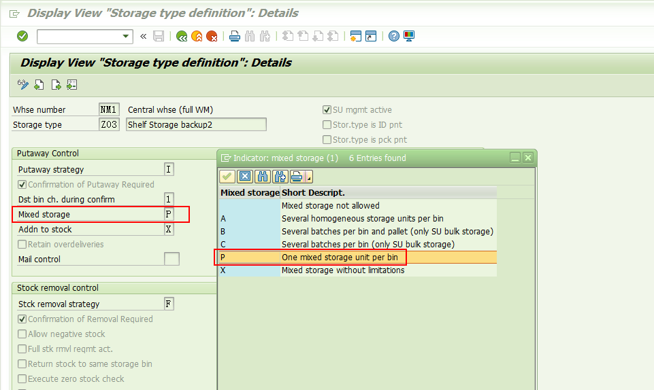Click the popup Find binoculars icon
The height and width of the screenshot is (390, 654).
[x=263, y=177]
